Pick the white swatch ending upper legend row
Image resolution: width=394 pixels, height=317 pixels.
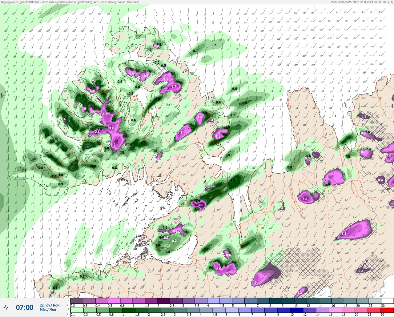pos(387,301)
